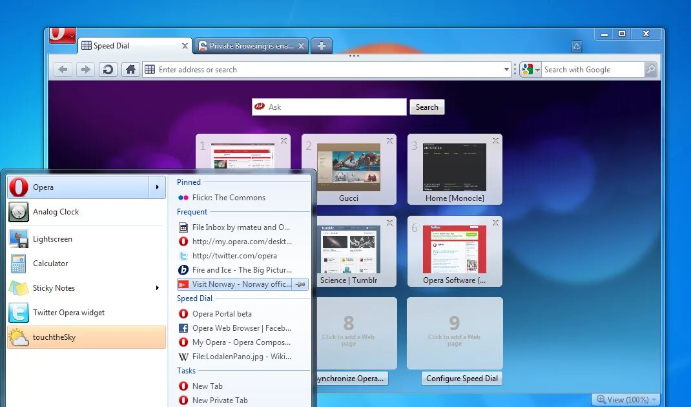Open My Opera - Opera Compos... entry
This screenshot has height=407, width=691.
pos(243,342)
